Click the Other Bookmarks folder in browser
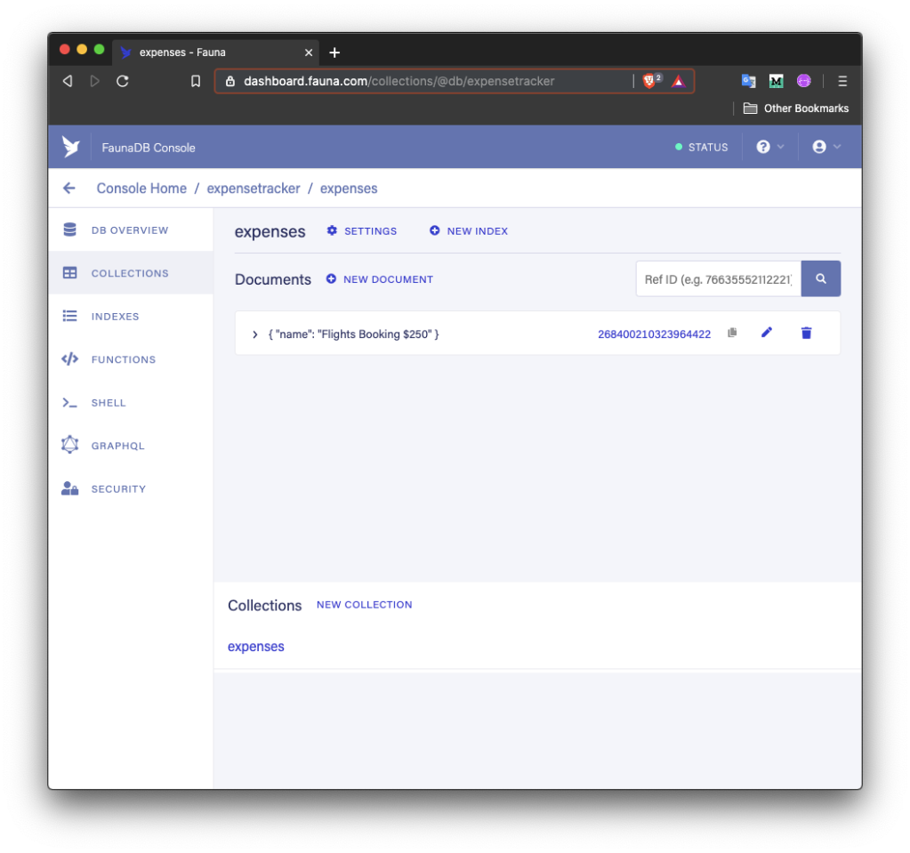Screen dimensions: 910x853 pos(794,108)
